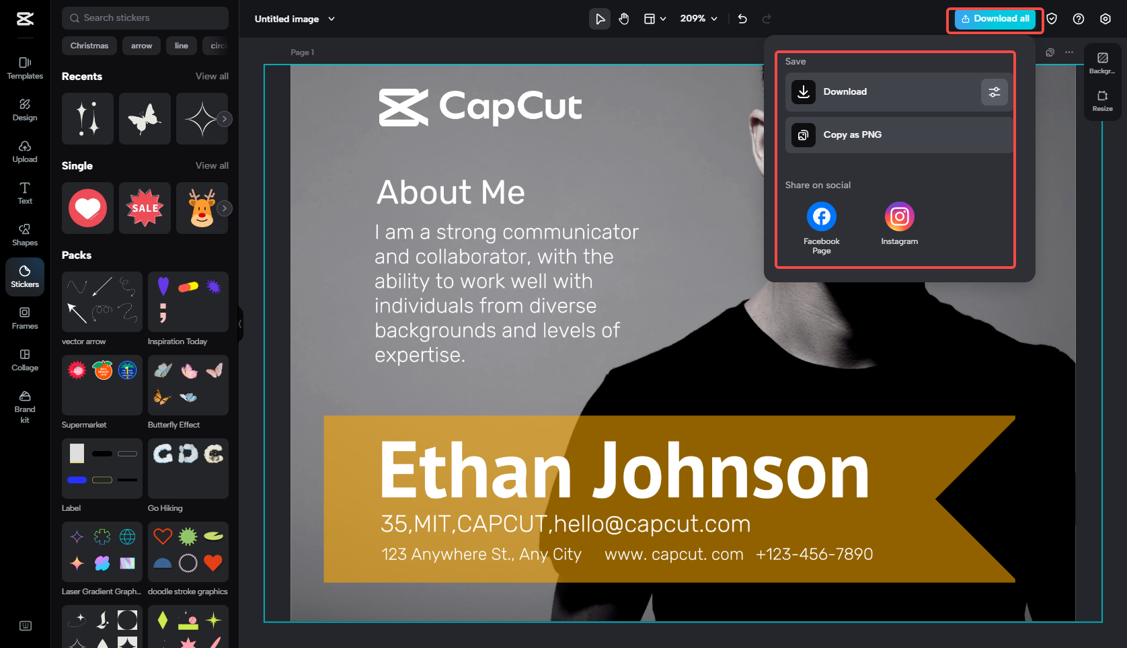Open the Brand kit panel
1127x648 pixels.
25,406
